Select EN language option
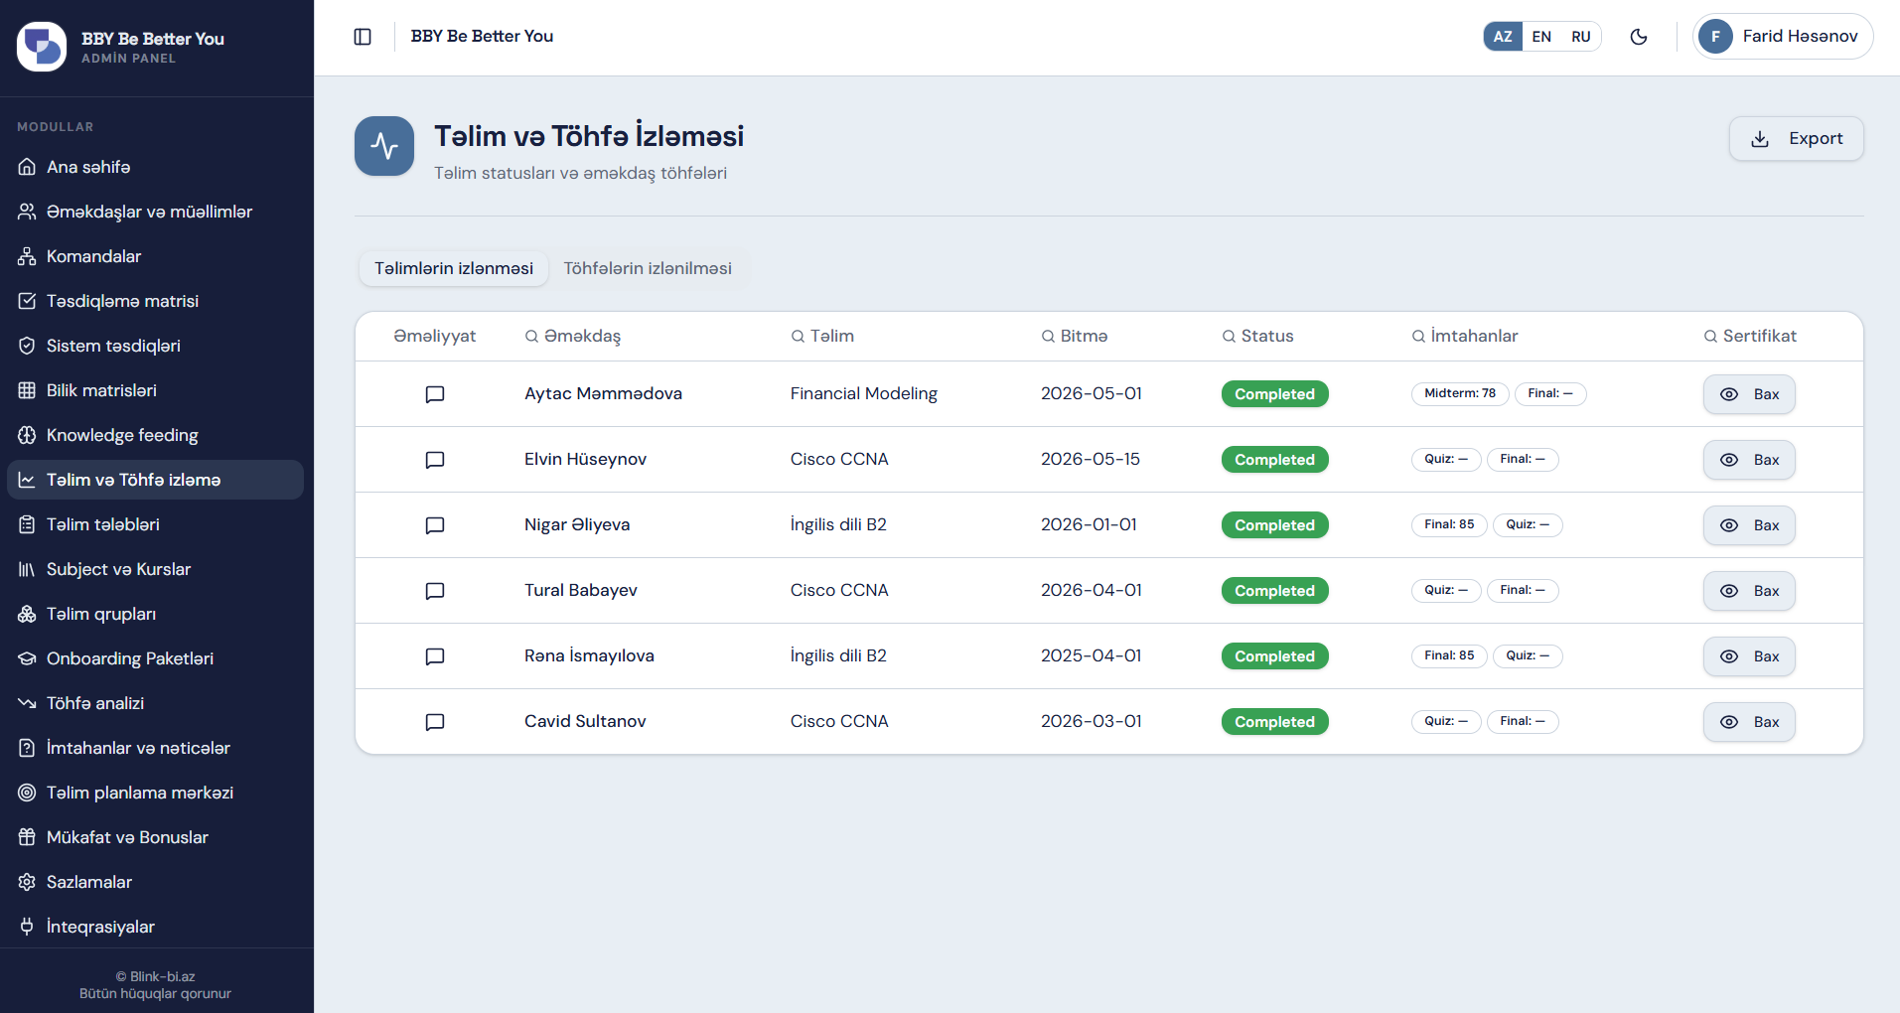Image resolution: width=1900 pixels, height=1013 pixels. pyautogui.click(x=1541, y=37)
